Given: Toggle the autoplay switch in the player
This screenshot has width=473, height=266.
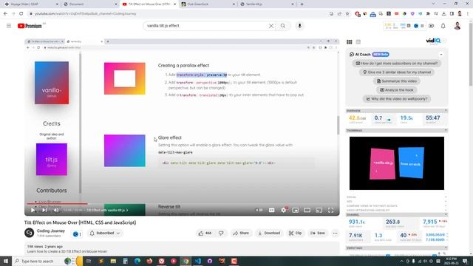Looking at the screenshot, I should tap(259, 210).
